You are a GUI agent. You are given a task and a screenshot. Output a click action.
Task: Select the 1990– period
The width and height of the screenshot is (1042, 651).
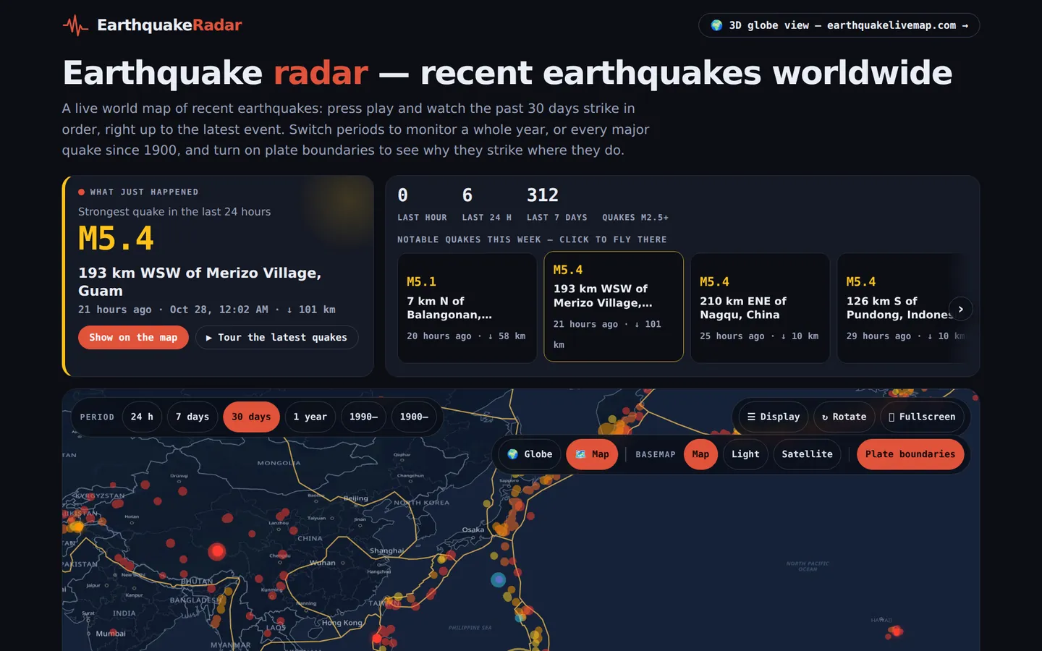click(x=363, y=417)
